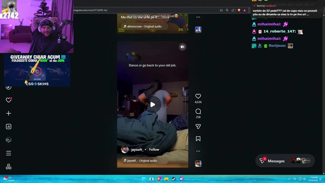Open Steam from the taskbar
Image resolution: width=325 pixels, height=183 pixels.
tap(174, 179)
